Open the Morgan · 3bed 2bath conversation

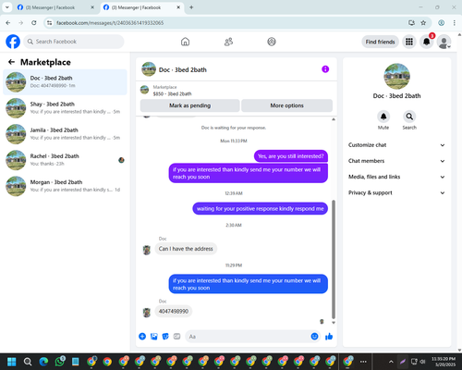click(65, 186)
